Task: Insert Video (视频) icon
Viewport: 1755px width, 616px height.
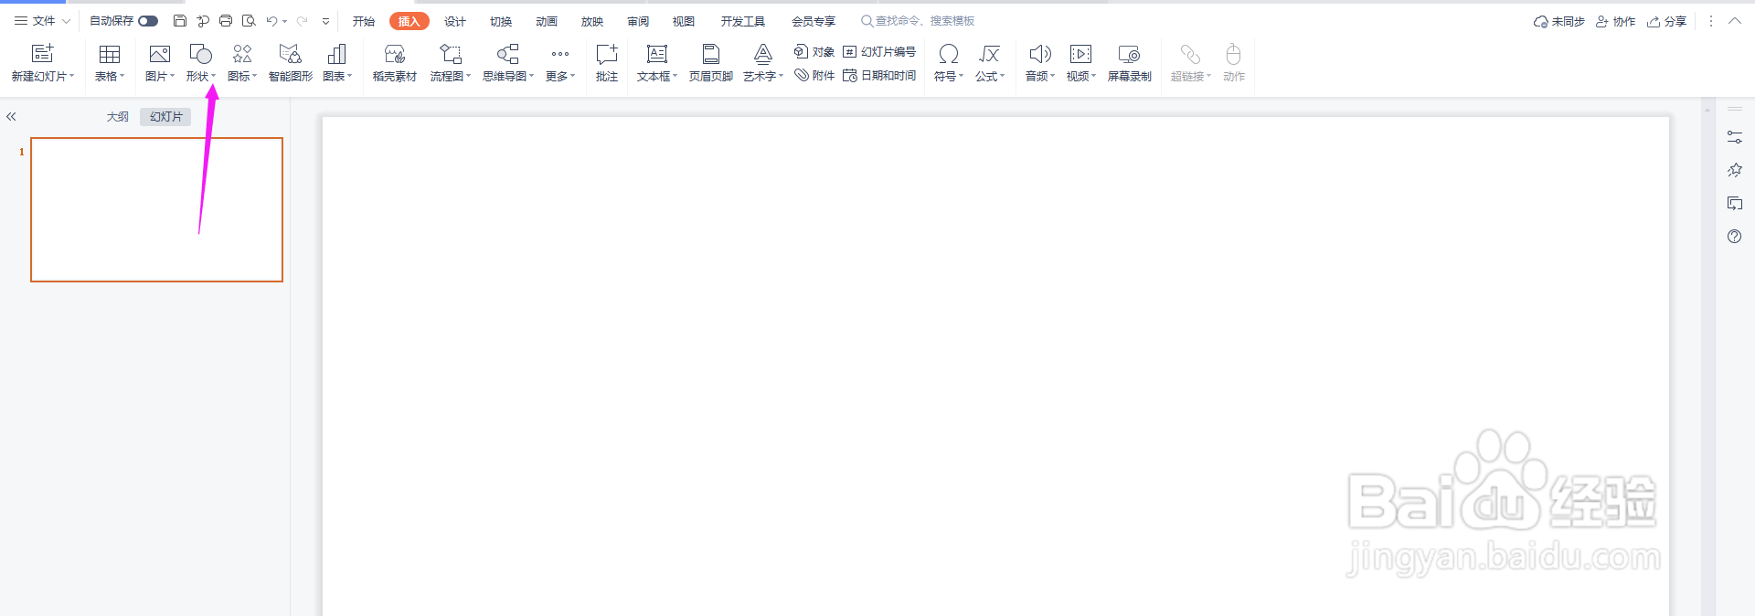Action: pos(1081,54)
